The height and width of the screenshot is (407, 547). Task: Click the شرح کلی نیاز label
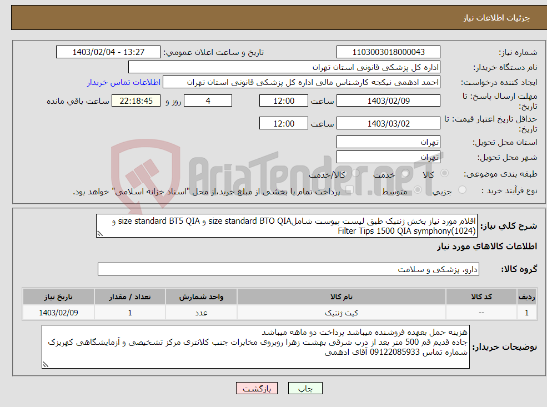pyautogui.click(x=509, y=226)
